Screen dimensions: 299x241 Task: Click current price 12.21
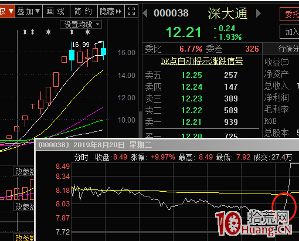184,32
